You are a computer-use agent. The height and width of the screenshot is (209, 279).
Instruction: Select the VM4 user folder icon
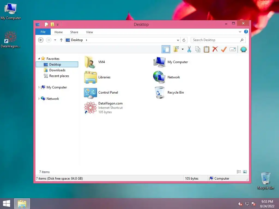coord(90,62)
